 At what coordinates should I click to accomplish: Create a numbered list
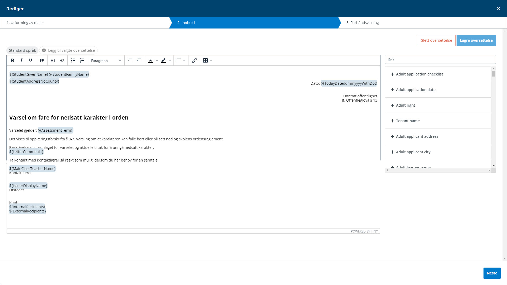tap(82, 60)
